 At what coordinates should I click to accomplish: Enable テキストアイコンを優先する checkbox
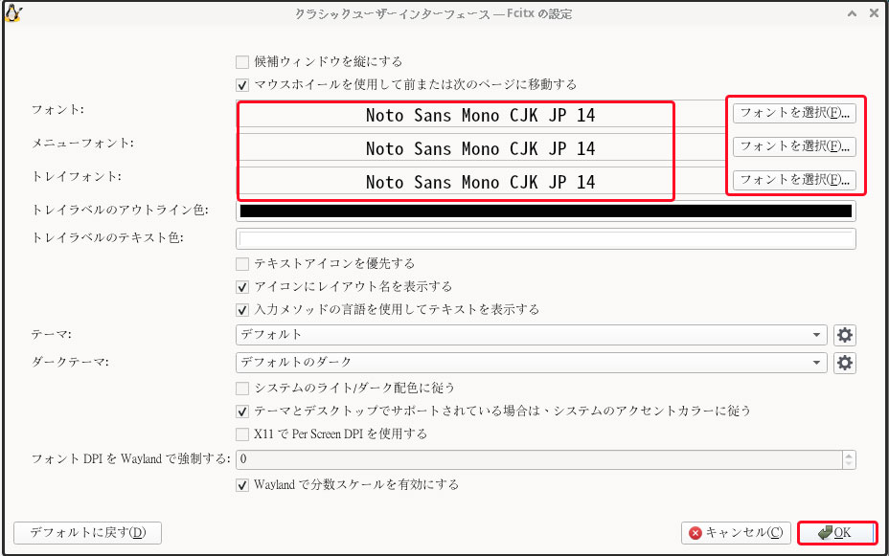point(242,264)
